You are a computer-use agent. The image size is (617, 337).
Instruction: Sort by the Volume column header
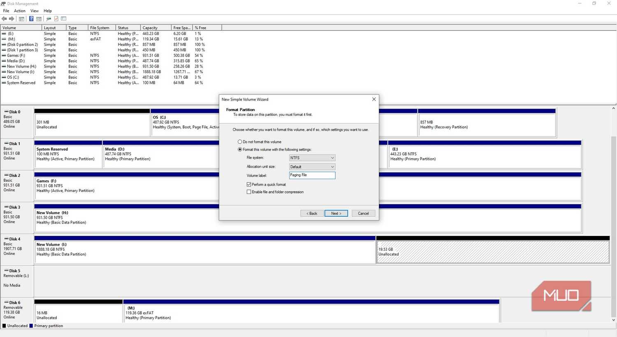coord(21,28)
